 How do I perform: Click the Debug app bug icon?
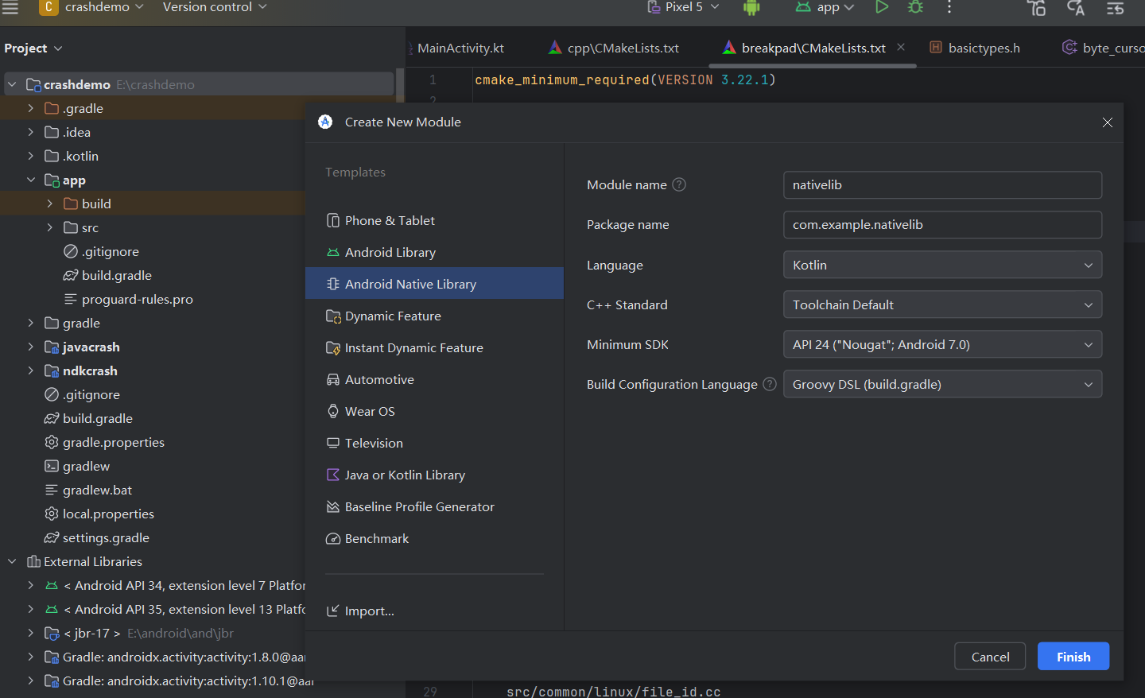pos(916,7)
